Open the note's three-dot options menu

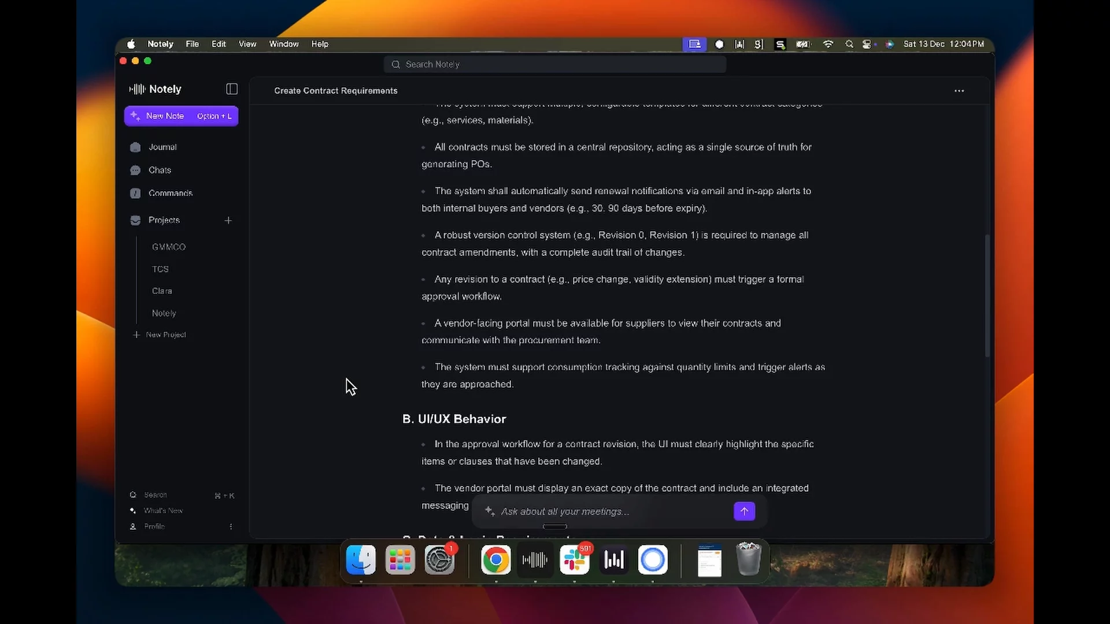[x=959, y=91]
